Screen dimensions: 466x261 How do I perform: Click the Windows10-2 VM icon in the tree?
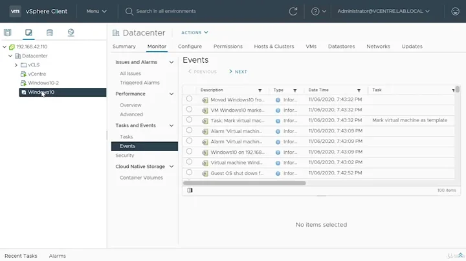23,83
